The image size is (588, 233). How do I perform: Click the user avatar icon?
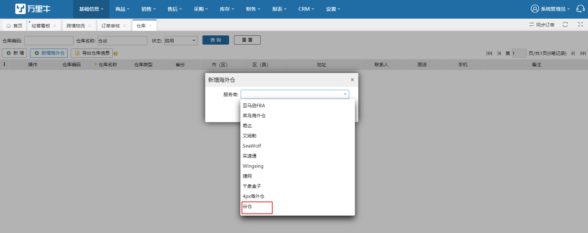point(535,9)
